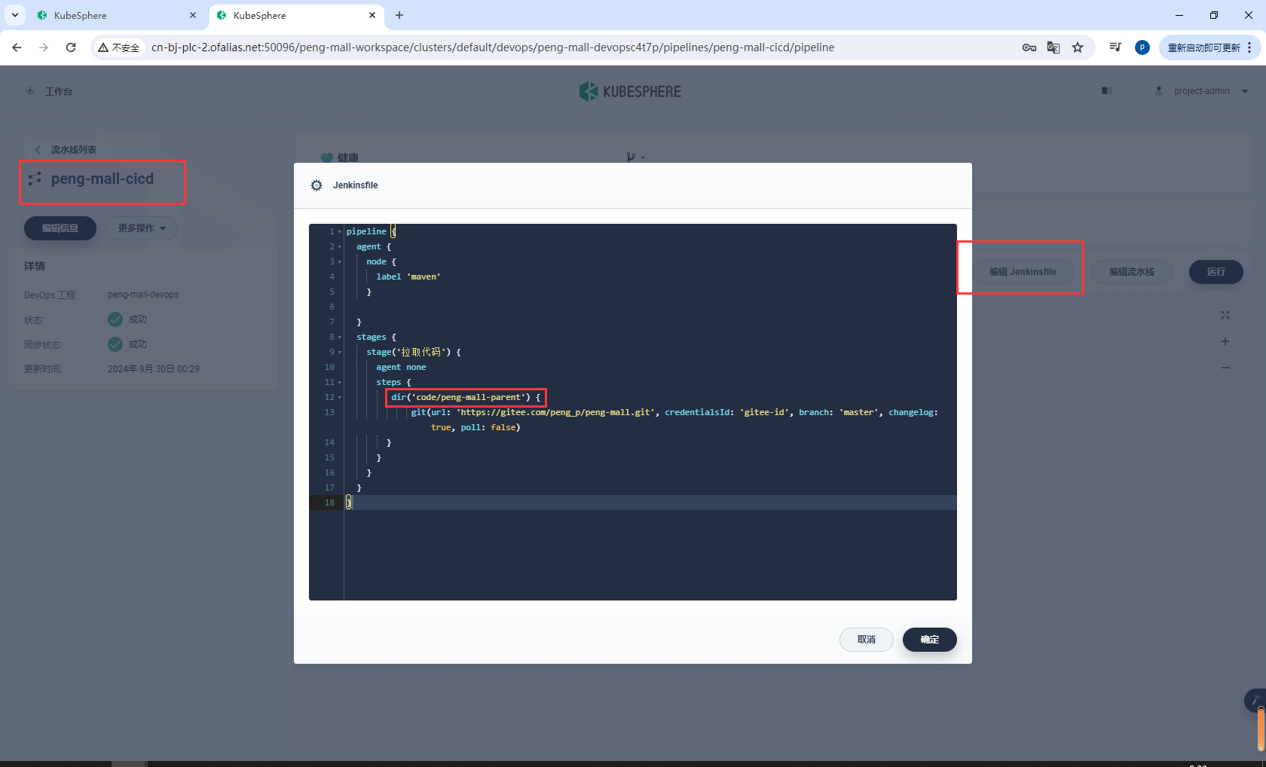Select the active second KubeSphere tab
The width and height of the screenshot is (1266, 767).
[296, 15]
